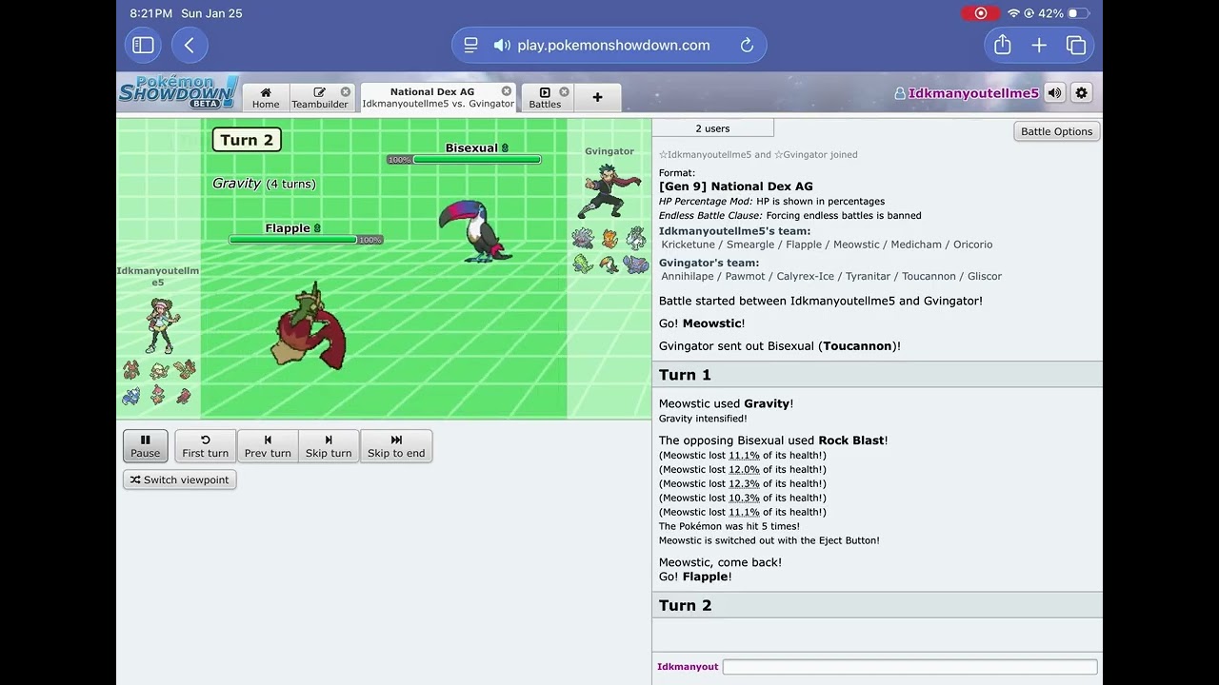Viewport: 1219px width, 685px height.
Task: Click the opposing Bisexual HP bar
Action: 477,160
